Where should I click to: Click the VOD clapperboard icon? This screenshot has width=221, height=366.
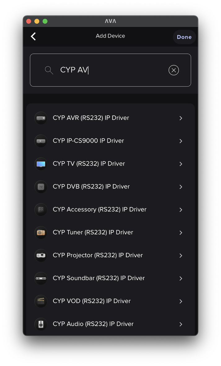[41, 301]
